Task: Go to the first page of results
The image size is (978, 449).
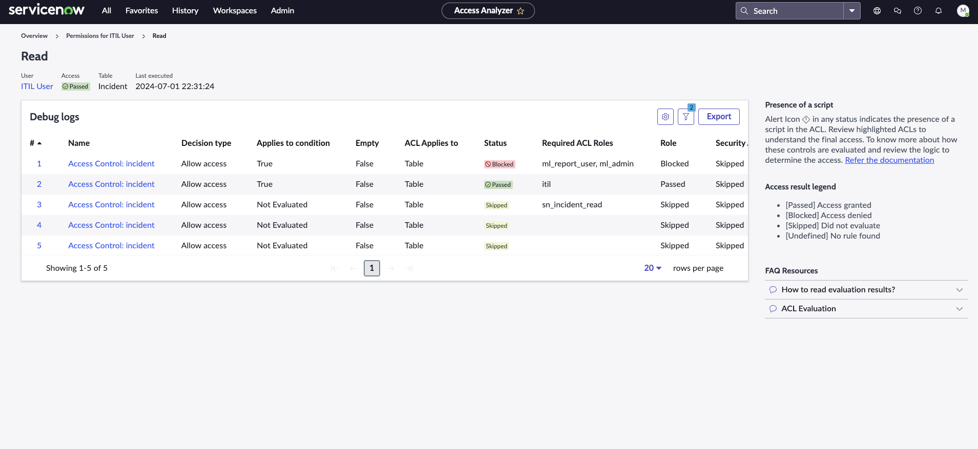Action: pyautogui.click(x=335, y=268)
